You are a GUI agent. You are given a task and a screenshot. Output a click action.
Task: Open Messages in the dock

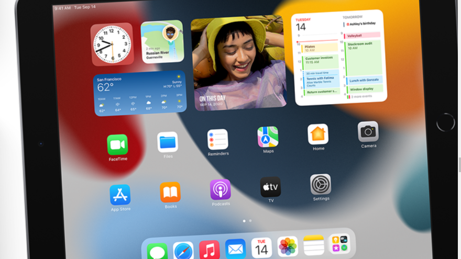[x=157, y=251]
